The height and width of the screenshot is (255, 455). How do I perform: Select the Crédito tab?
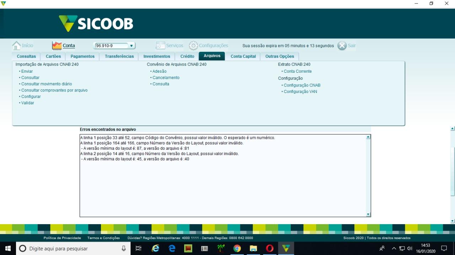(x=187, y=56)
